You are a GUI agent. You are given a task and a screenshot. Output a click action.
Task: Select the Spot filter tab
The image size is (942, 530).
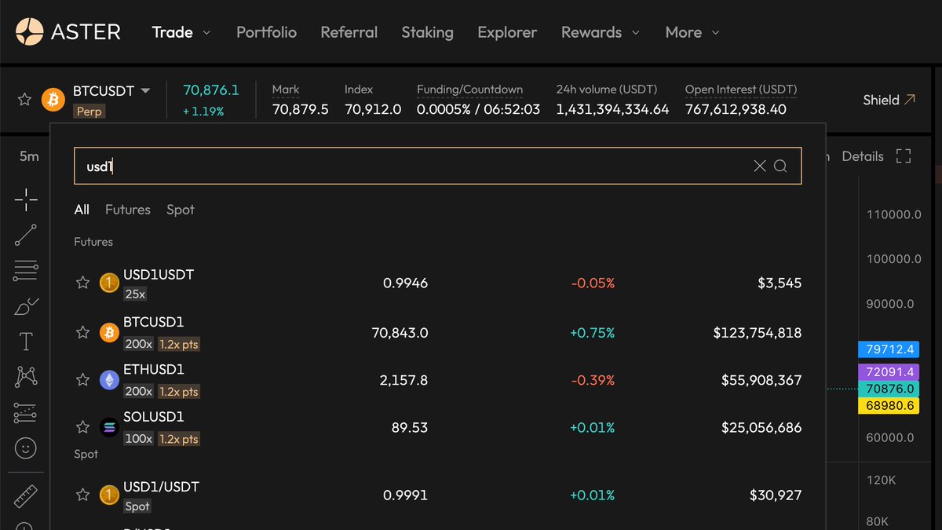(181, 210)
